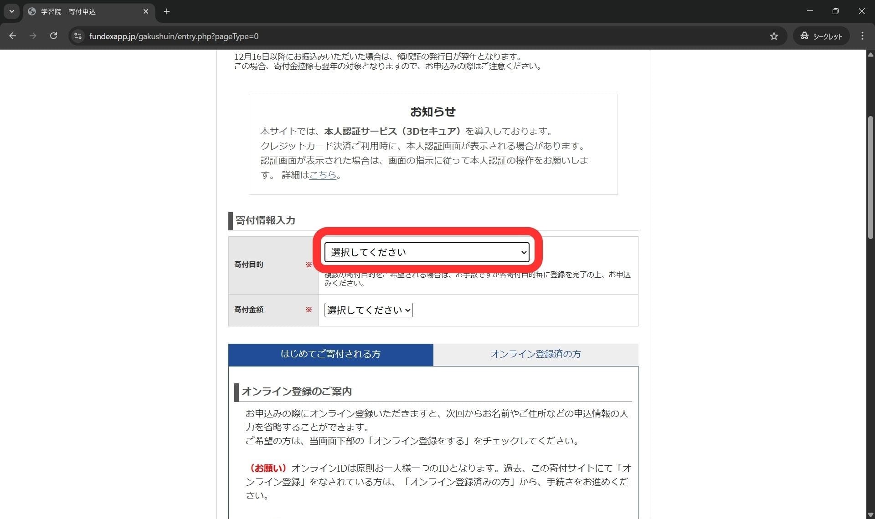Screen dimensions: 875x519
Task: Bookmark this page with star icon
Action: (x=774, y=36)
